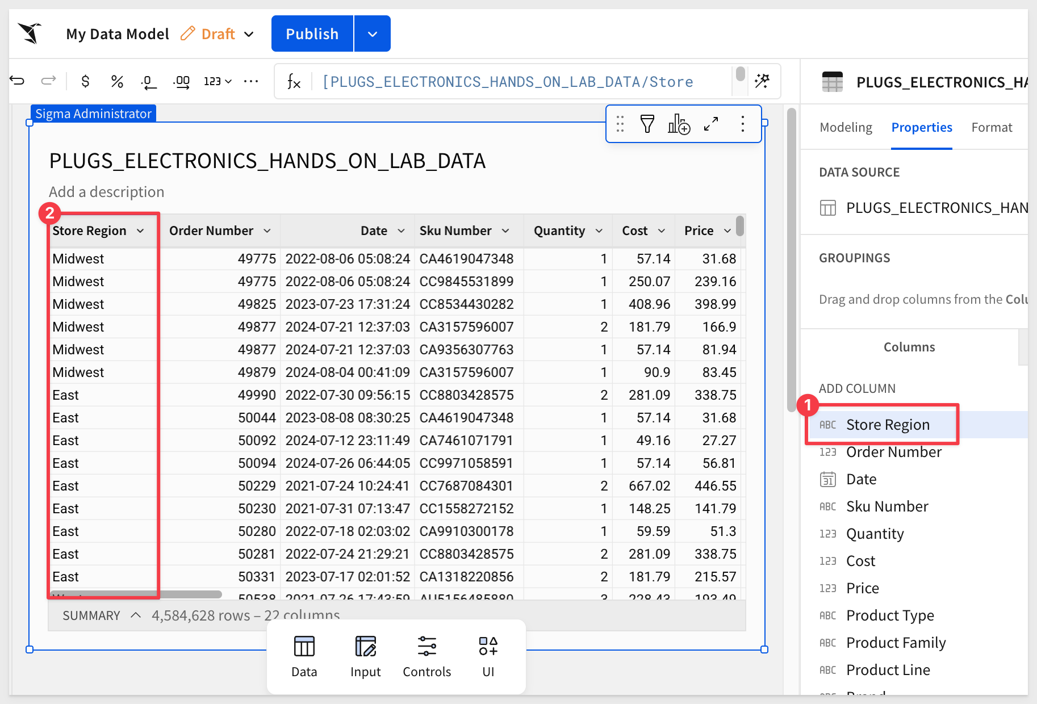The width and height of the screenshot is (1037, 704).
Task: Click the PLUGS_ELECTRONICS_HAN data source name
Action: tap(937, 208)
